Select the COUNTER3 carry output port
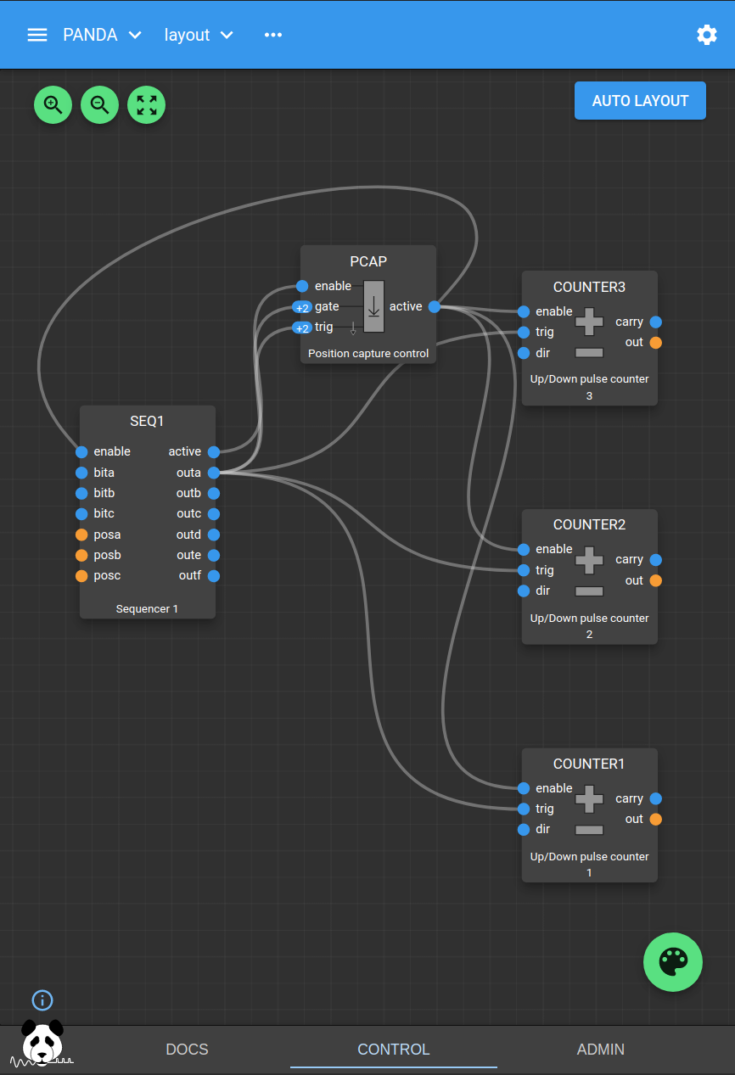735x1075 pixels. pyautogui.click(x=655, y=322)
